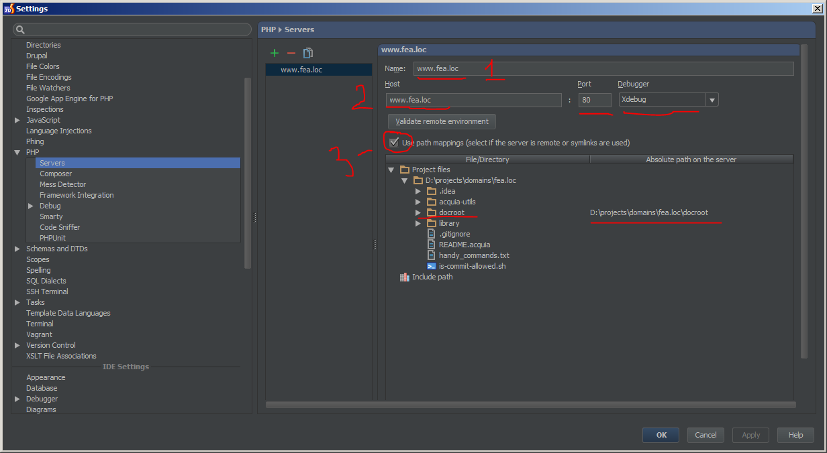Click the server details vertical scrollbar

(x=804, y=201)
